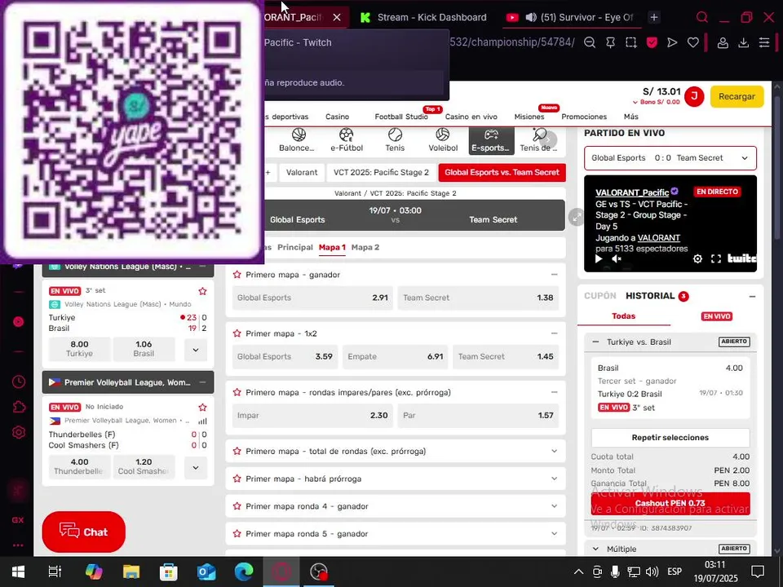The width and height of the screenshot is (783, 587).
Task: Expand more odds for Thunderbelles match
Action: pyautogui.click(x=196, y=468)
